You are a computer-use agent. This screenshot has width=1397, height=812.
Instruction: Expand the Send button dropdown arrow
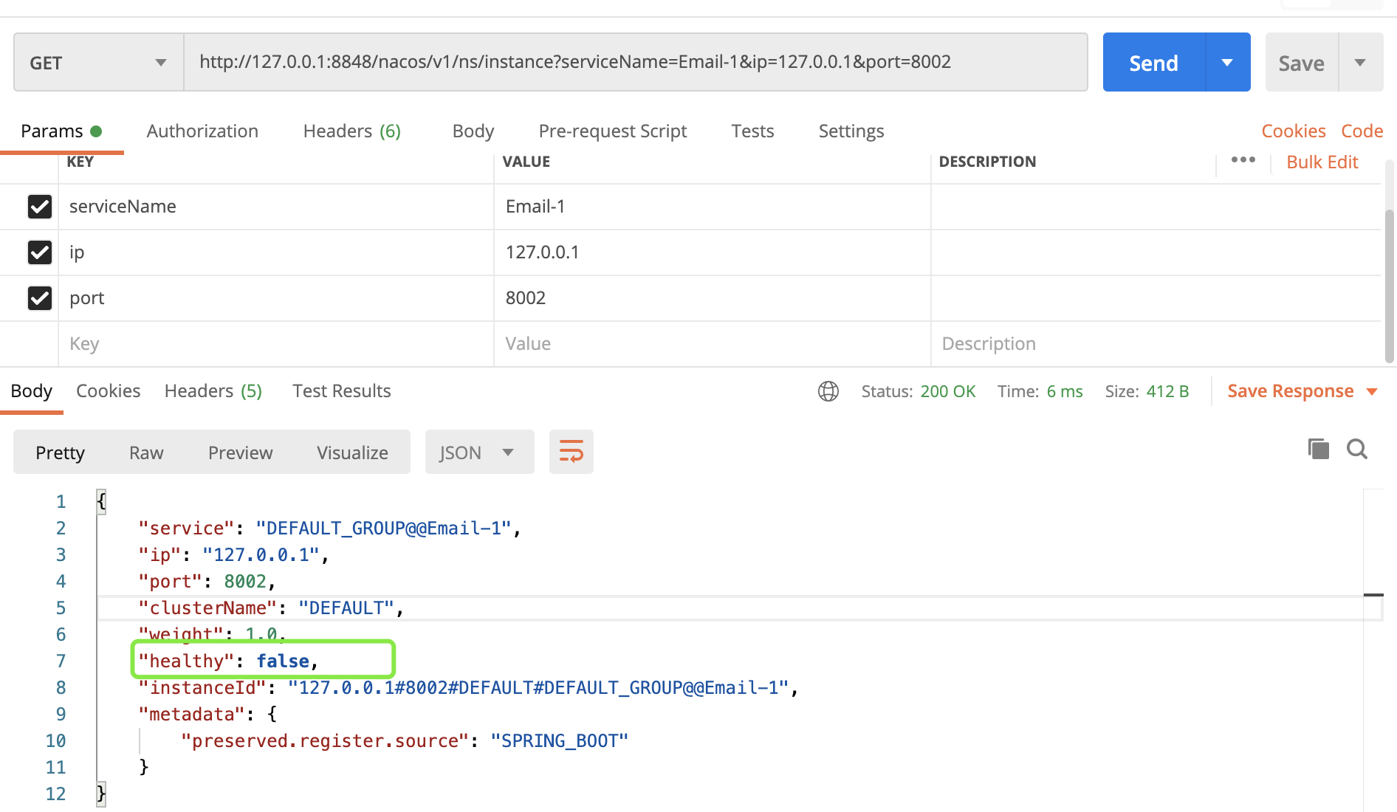[1228, 63]
